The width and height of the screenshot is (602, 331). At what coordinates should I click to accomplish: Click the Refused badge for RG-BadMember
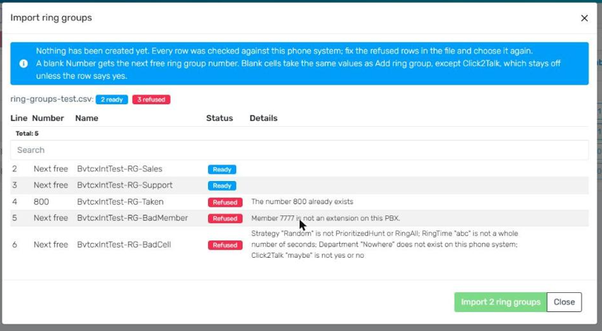(x=225, y=218)
